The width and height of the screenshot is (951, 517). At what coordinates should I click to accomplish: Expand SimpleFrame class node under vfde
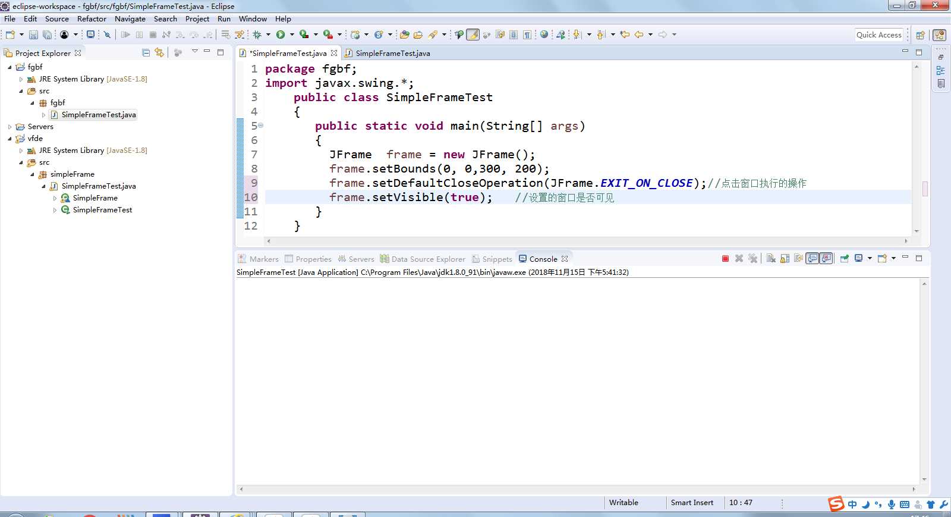(55, 198)
